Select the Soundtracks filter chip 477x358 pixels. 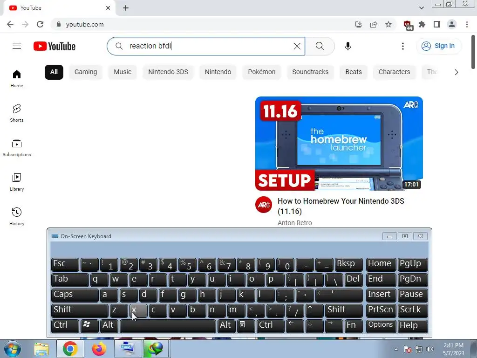tap(310, 72)
